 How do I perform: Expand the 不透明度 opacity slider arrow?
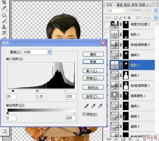point(156,10)
